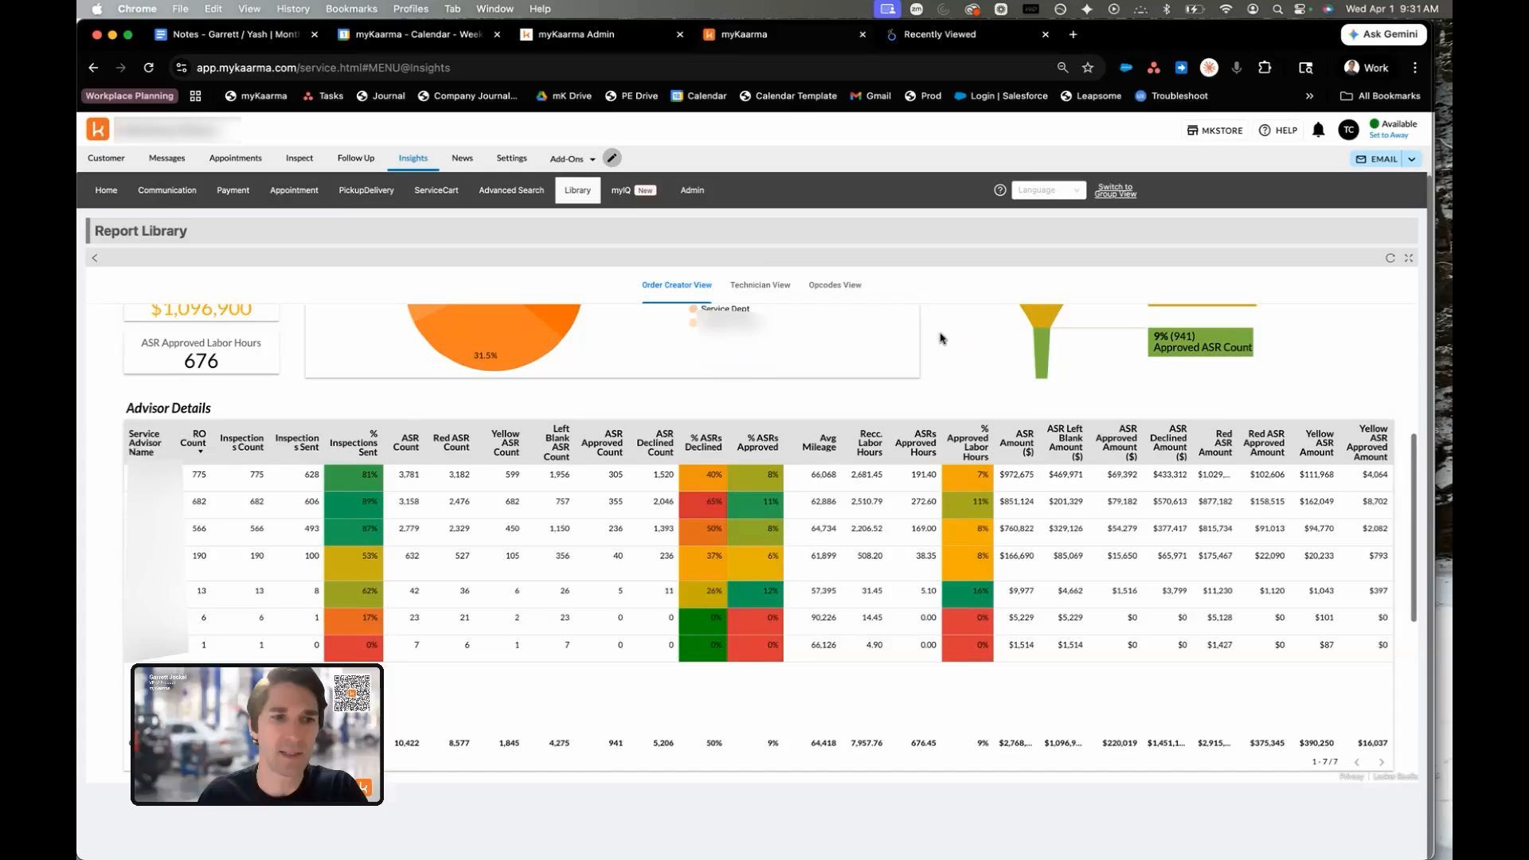Click the help circle next to Language
1529x860 pixels.
click(1000, 190)
